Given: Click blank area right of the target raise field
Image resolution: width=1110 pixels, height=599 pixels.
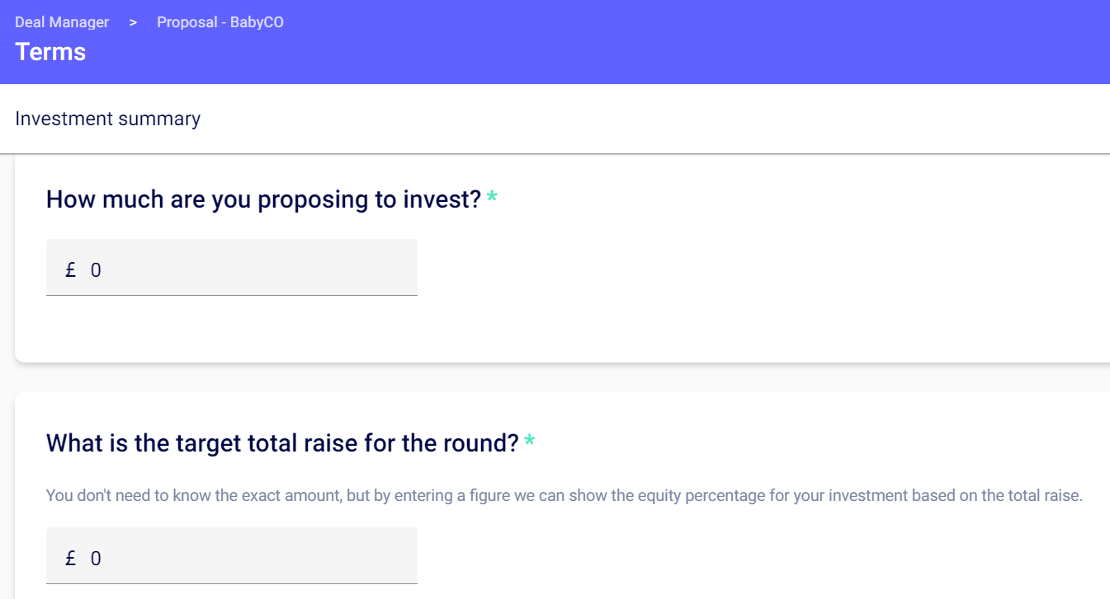Looking at the screenshot, I should click(x=743, y=556).
